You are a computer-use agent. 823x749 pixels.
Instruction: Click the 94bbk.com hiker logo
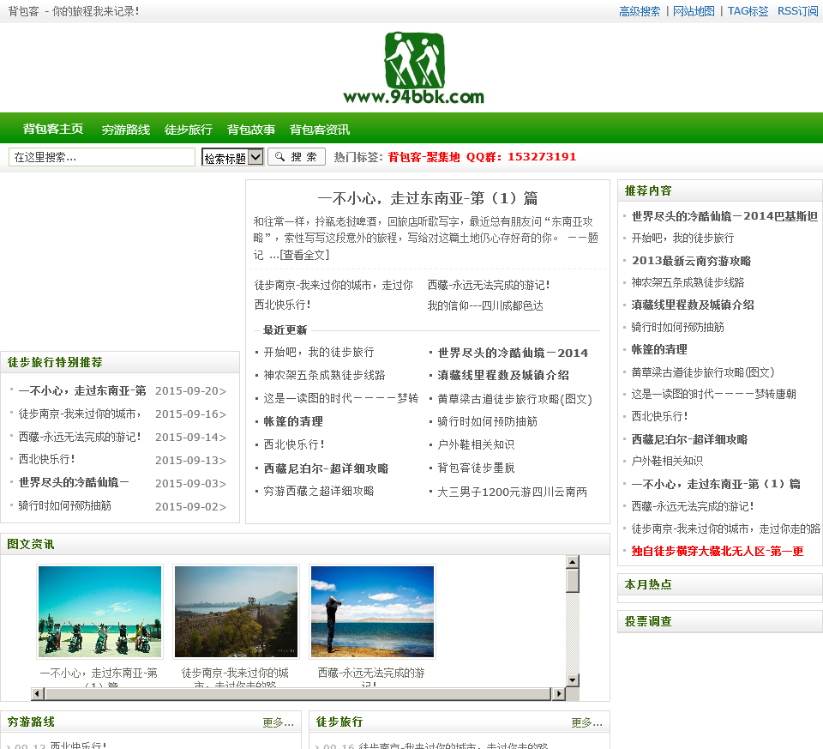pyautogui.click(x=414, y=68)
